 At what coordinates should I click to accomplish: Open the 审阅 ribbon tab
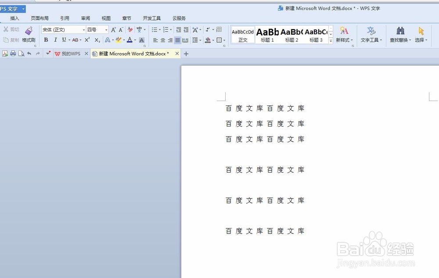pyautogui.click(x=86, y=18)
